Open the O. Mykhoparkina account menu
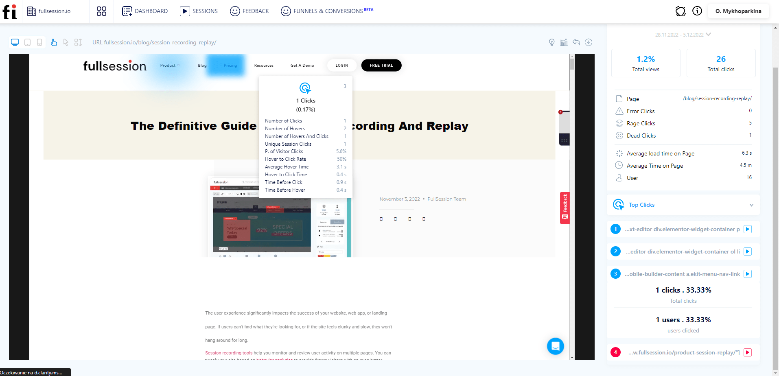Viewport: 779px width, 376px height. pyautogui.click(x=738, y=11)
